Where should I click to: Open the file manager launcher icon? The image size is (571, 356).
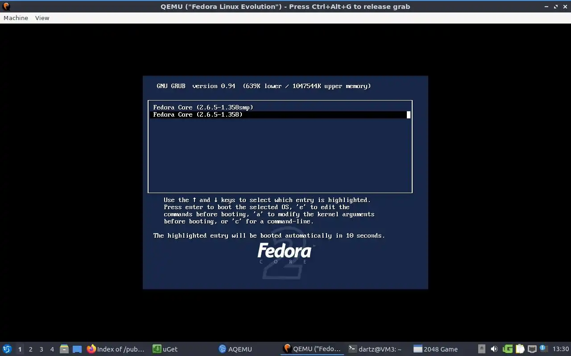64,349
